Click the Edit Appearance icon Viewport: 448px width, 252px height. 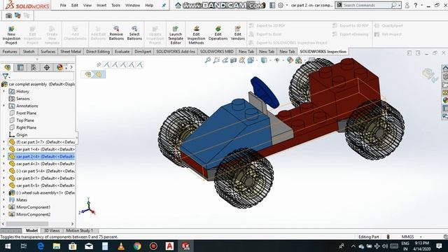pos(290,60)
